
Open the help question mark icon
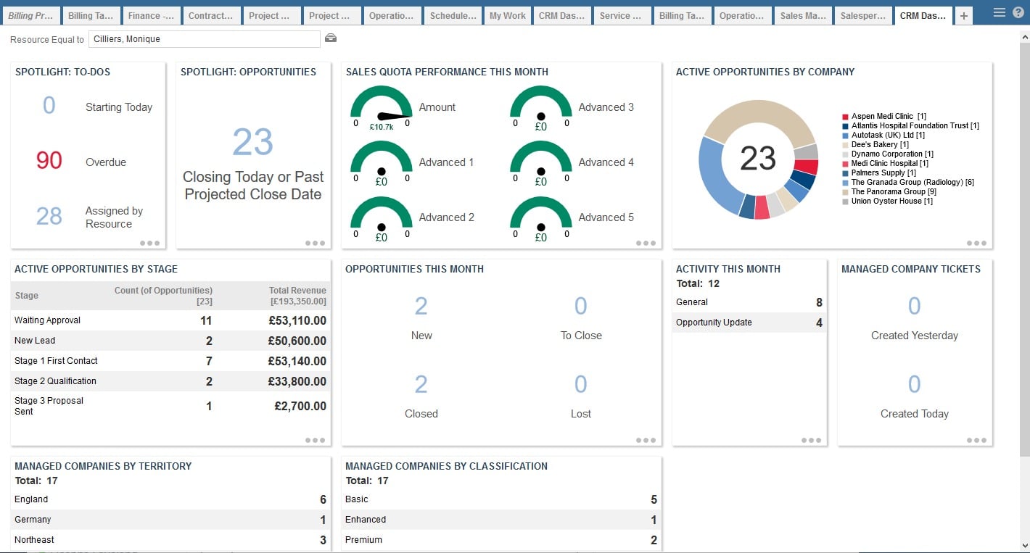(x=1018, y=12)
